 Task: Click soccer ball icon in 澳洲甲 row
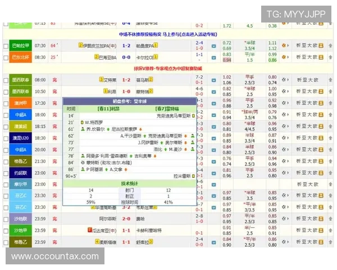pyautogui.click(x=284, y=103)
